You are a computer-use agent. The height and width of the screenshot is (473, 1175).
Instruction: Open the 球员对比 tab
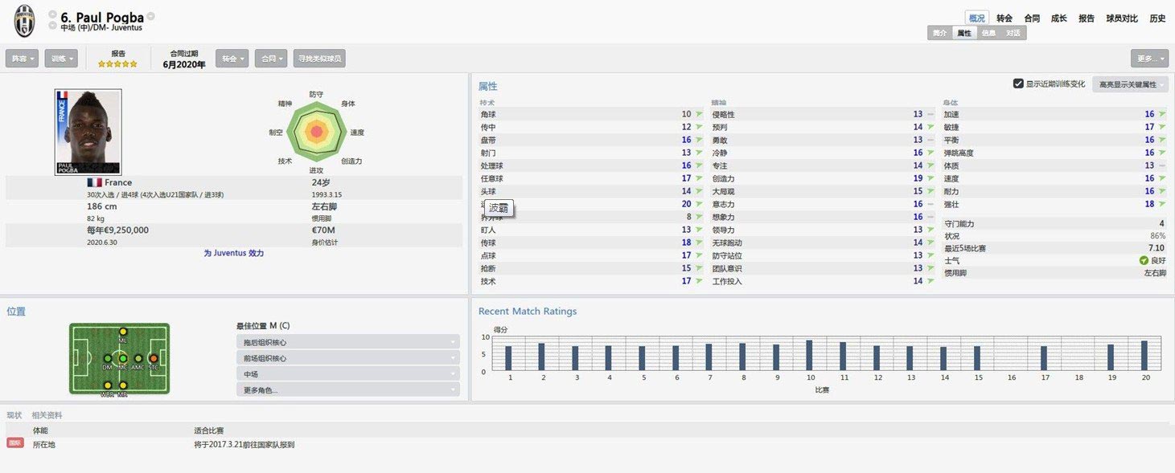[x=1122, y=18]
